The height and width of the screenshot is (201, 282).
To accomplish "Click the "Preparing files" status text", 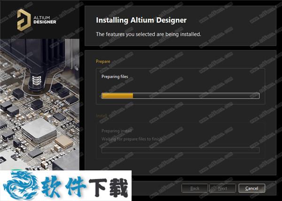I will [115, 77].
